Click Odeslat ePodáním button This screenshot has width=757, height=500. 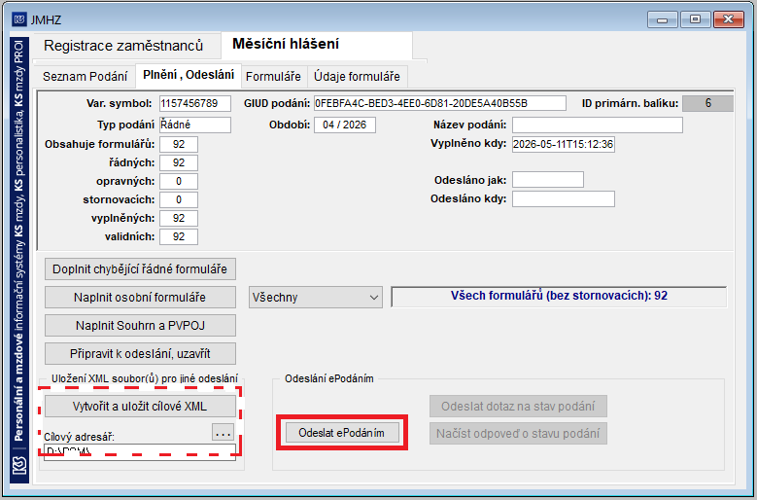pos(342,432)
